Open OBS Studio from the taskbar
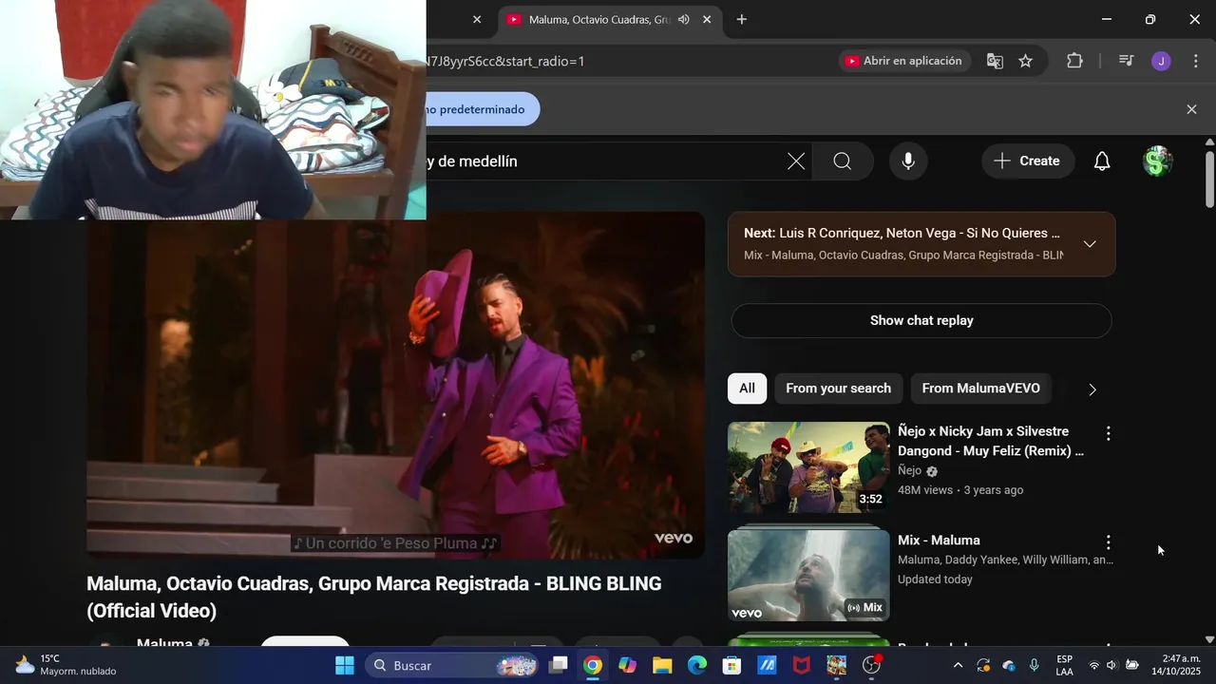Viewport: 1216px width, 684px height. (871, 665)
